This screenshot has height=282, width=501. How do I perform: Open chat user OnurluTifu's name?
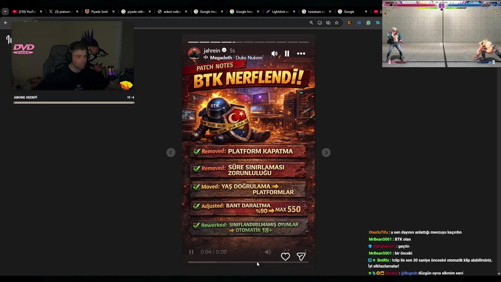(x=378, y=232)
